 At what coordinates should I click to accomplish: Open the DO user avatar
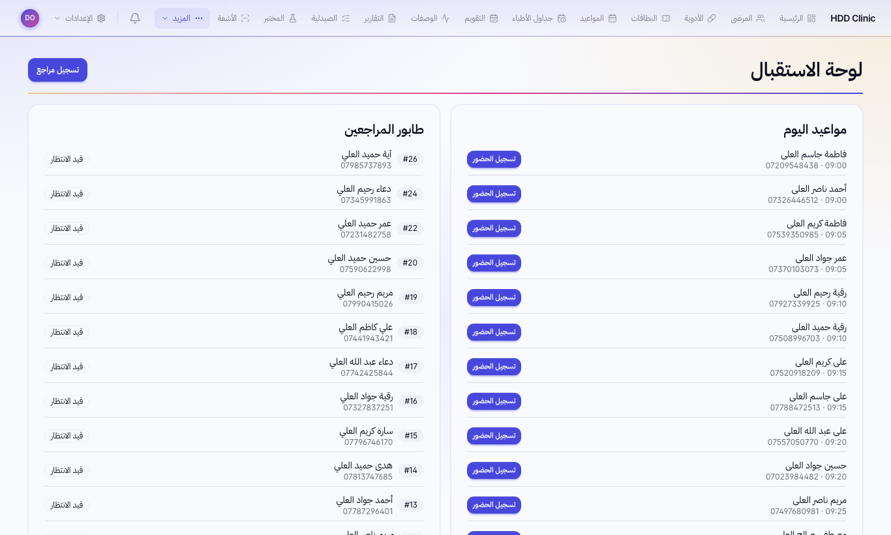click(30, 18)
